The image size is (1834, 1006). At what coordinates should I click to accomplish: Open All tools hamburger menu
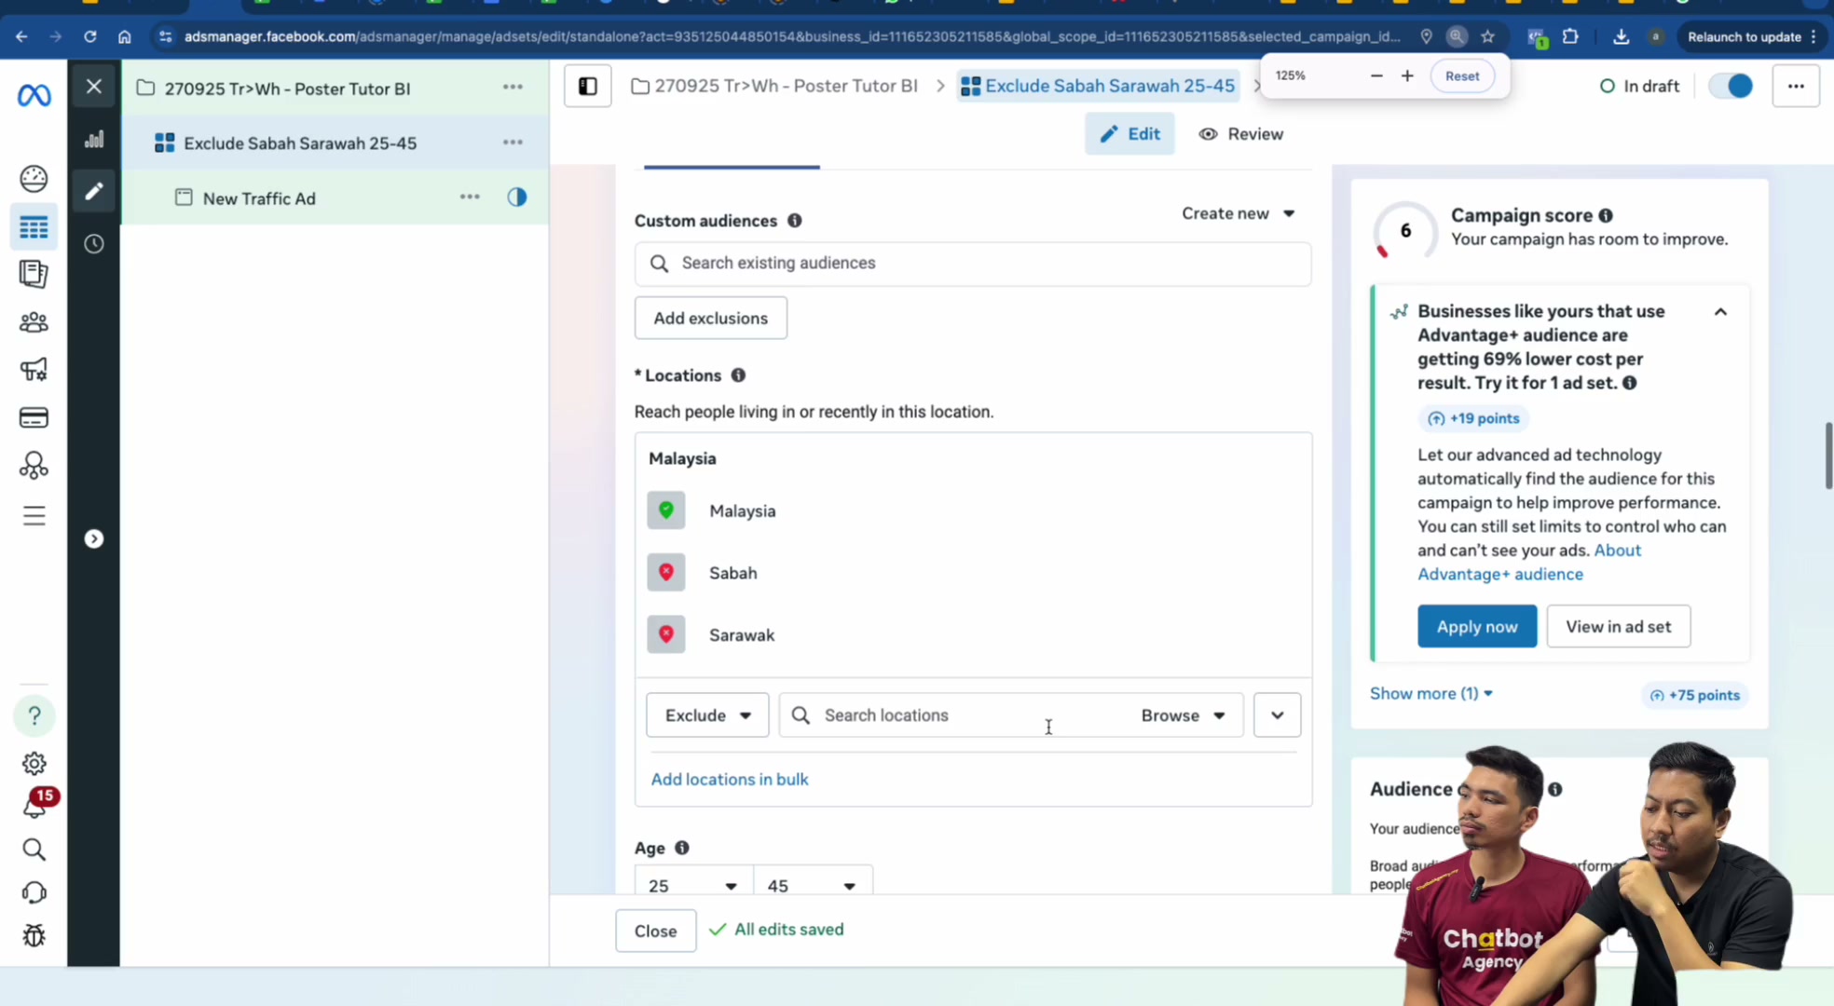pos(34,516)
